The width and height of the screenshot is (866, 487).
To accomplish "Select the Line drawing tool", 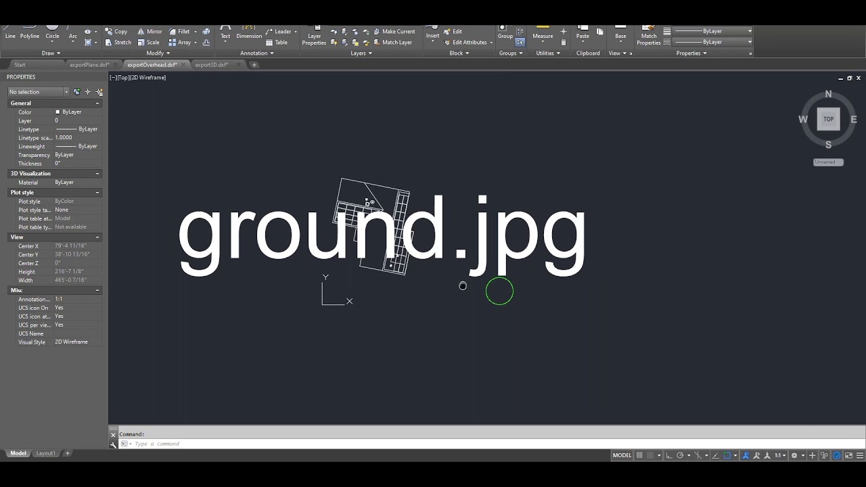I will click(10, 34).
